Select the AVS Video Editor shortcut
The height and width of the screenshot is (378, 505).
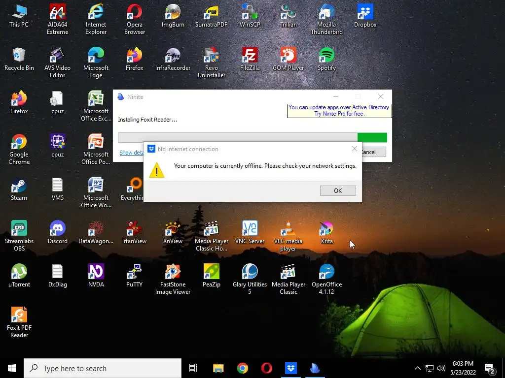click(57, 63)
